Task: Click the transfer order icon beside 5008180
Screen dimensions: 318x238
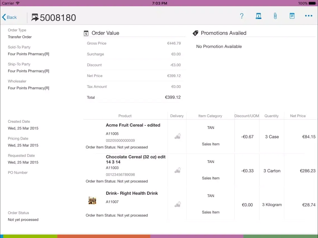Action: click(x=35, y=17)
